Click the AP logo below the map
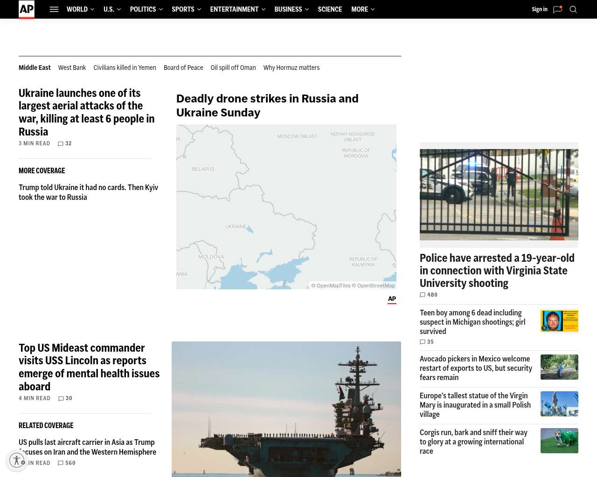This screenshot has height=477, width=597. point(392,300)
